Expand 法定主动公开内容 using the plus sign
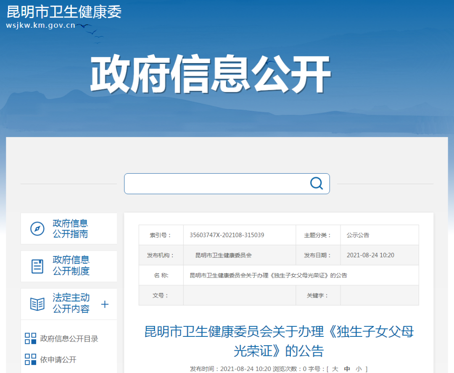 [105, 304]
